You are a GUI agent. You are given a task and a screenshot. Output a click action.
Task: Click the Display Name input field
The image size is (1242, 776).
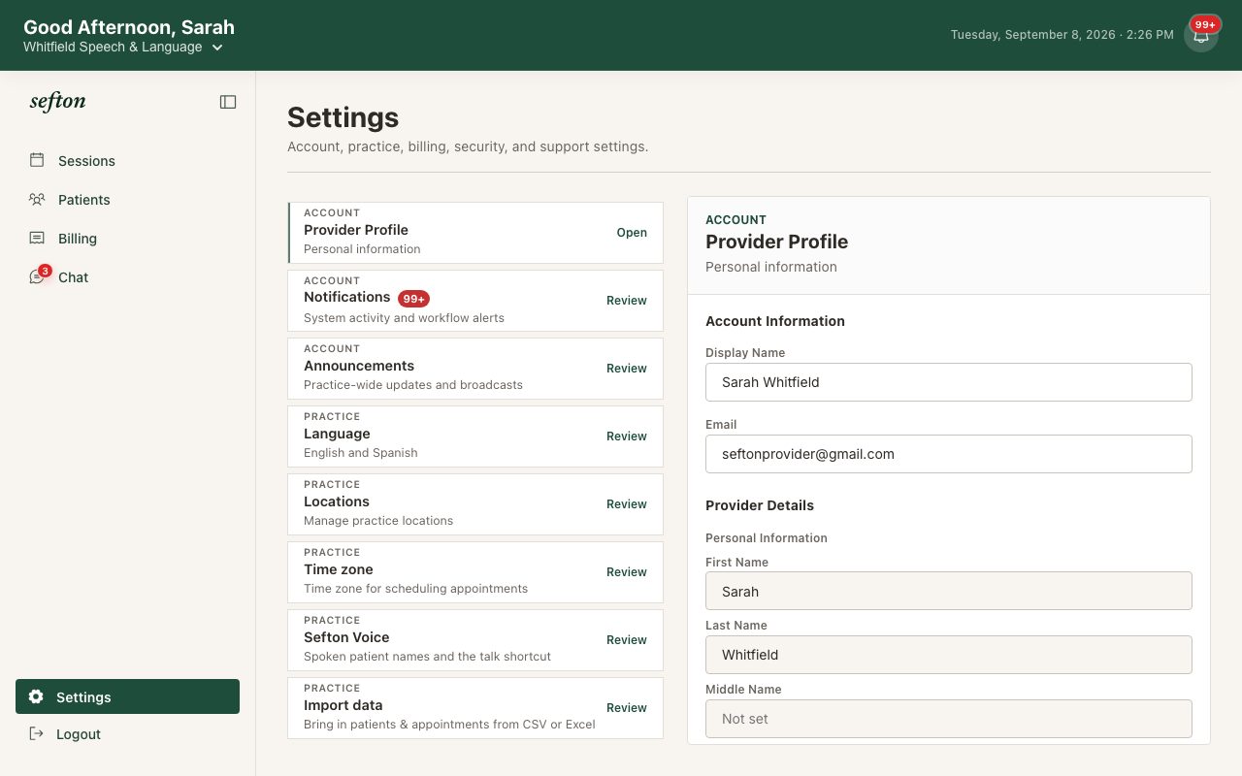949,382
